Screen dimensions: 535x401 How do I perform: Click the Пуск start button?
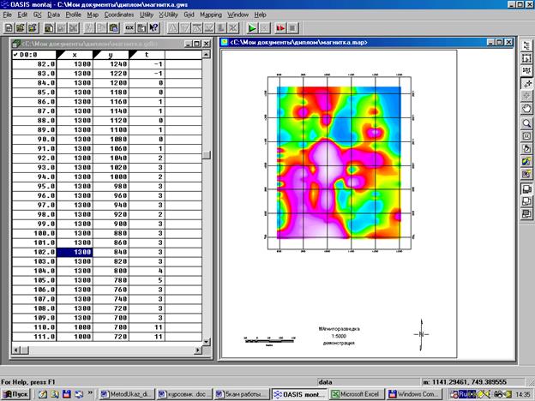click(17, 393)
